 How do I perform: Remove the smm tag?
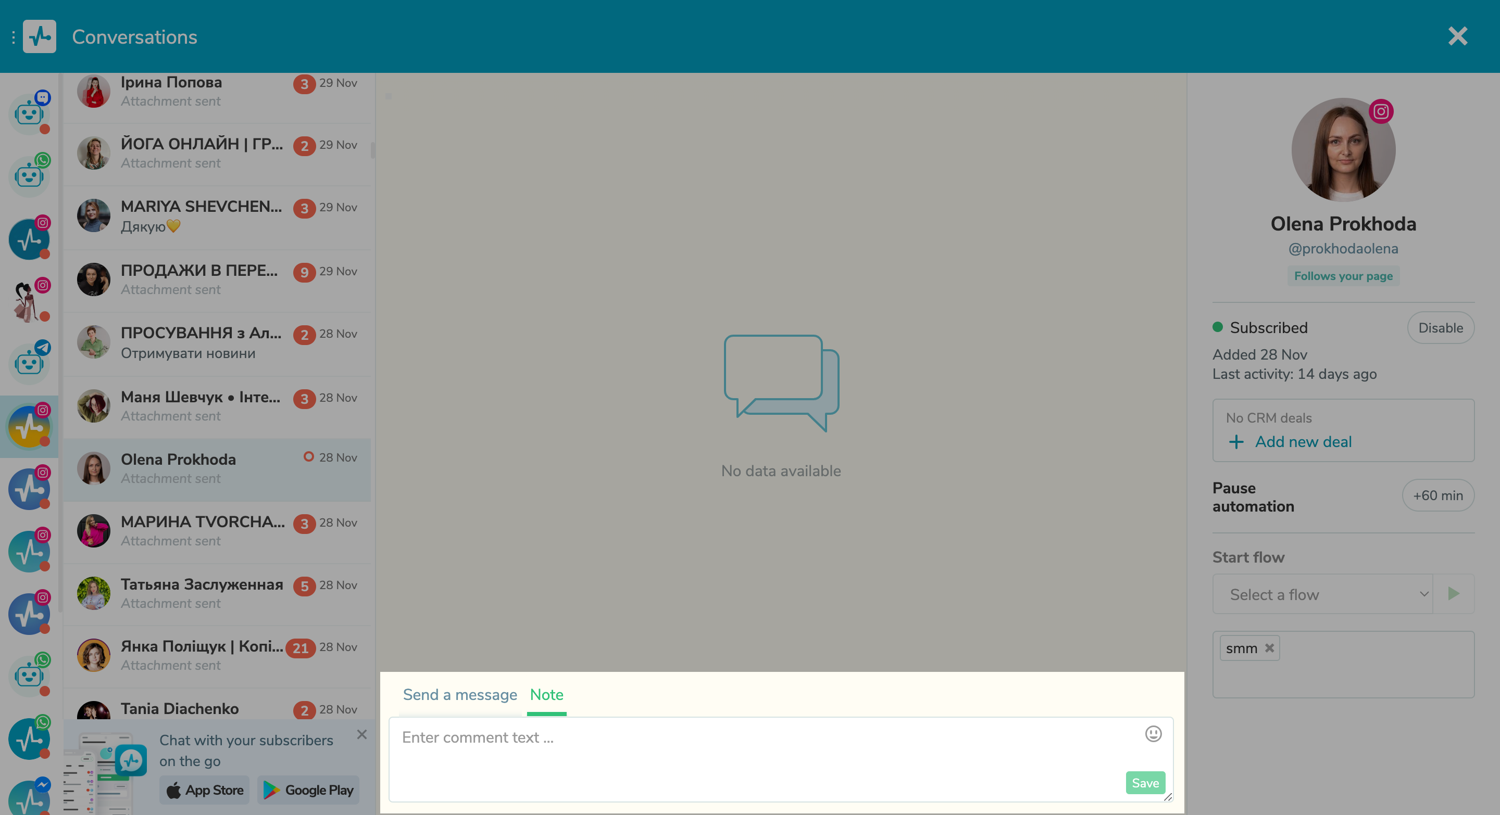click(1268, 648)
